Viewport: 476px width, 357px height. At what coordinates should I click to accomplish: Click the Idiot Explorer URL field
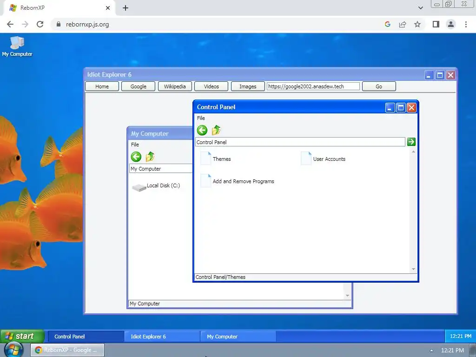click(x=313, y=86)
